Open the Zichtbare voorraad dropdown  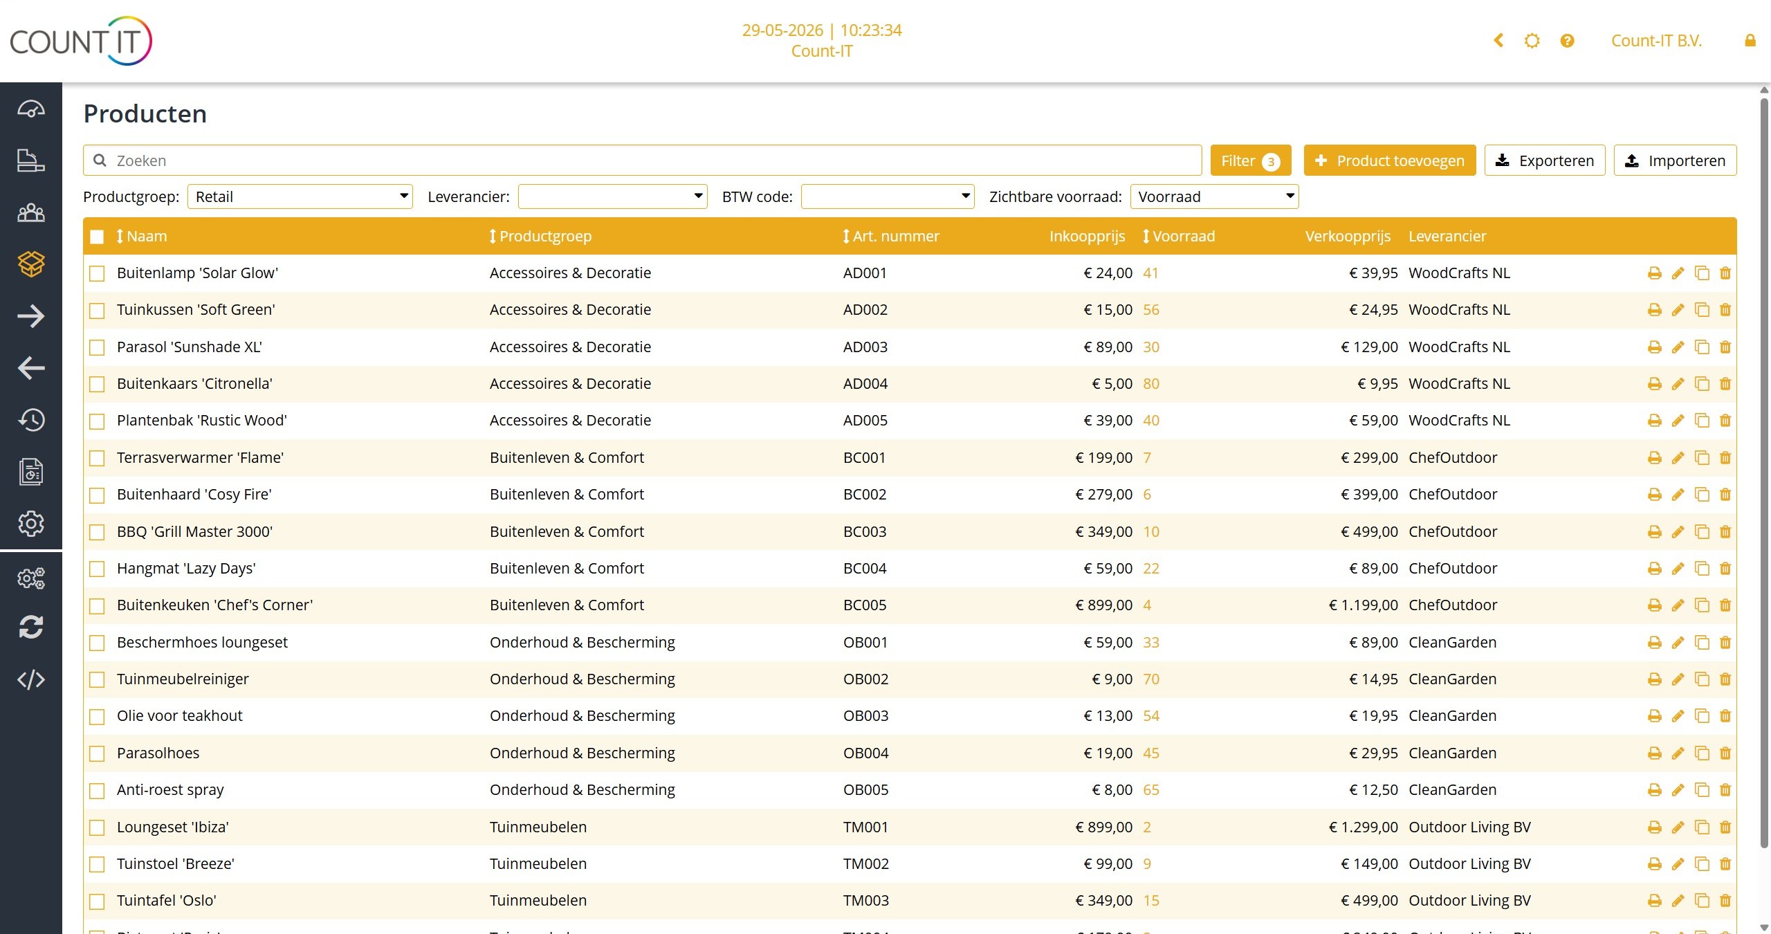coord(1215,196)
